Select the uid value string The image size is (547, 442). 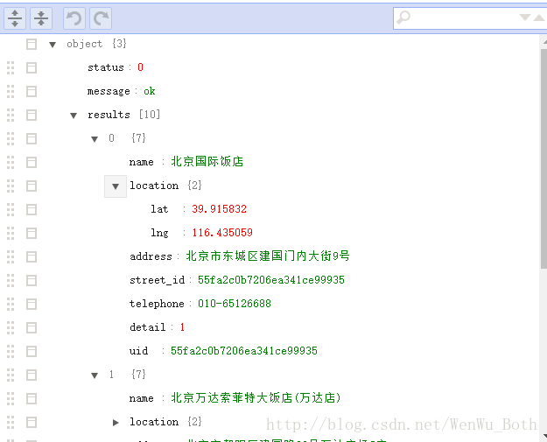click(x=244, y=351)
